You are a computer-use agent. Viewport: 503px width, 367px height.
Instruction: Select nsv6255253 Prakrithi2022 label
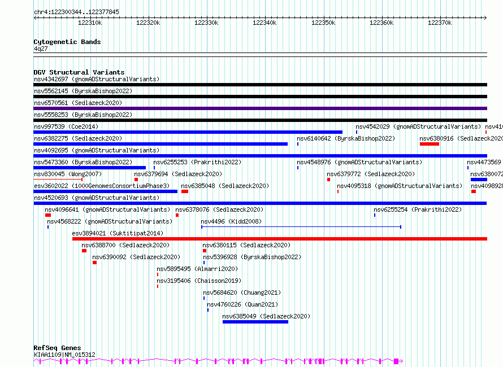(197, 162)
